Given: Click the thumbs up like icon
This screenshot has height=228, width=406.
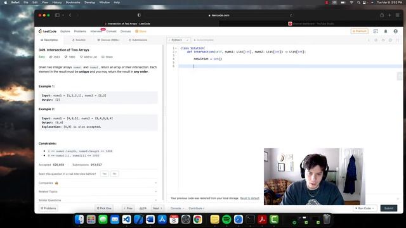Looking at the screenshot, I should (51, 57).
